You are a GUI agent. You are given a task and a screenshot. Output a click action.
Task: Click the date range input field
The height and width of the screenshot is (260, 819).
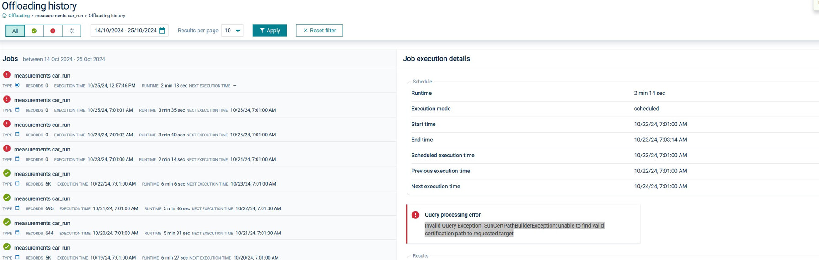[125, 31]
